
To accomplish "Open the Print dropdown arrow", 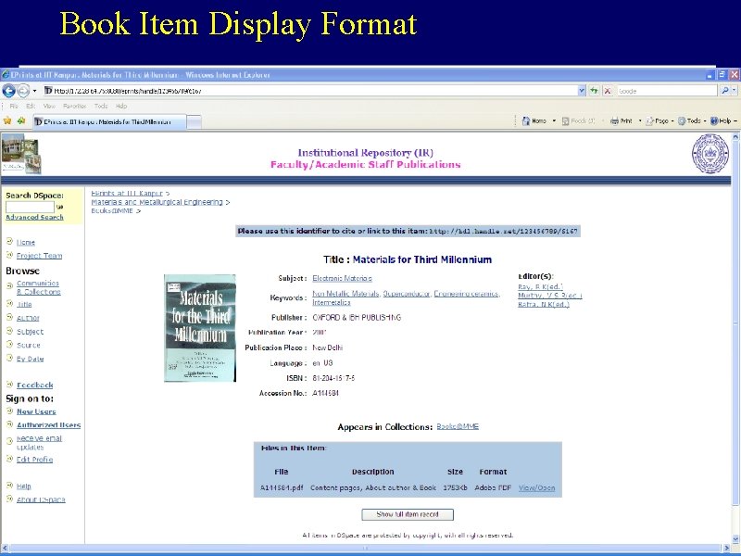I will click(x=638, y=120).
